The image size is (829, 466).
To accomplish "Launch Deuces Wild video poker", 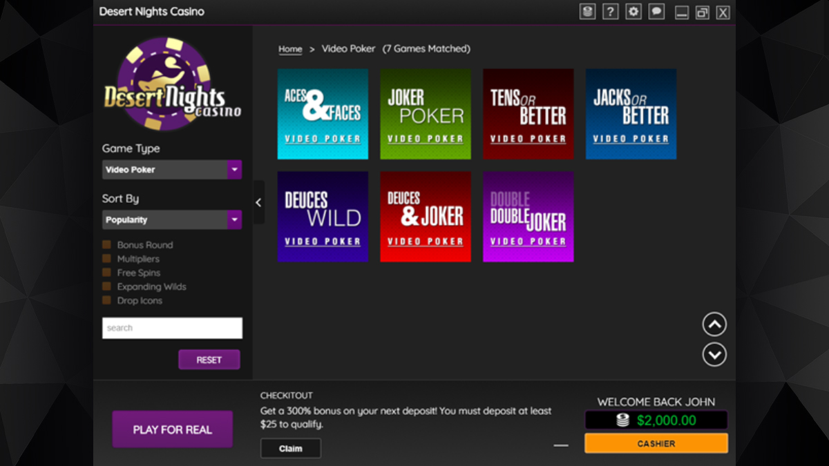I will [x=323, y=217].
